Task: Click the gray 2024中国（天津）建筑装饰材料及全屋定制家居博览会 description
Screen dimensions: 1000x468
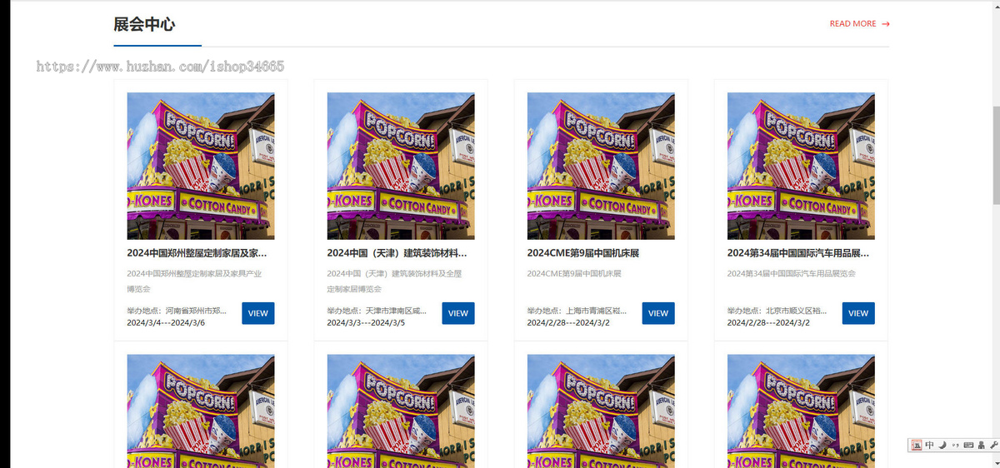Action: [394, 281]
